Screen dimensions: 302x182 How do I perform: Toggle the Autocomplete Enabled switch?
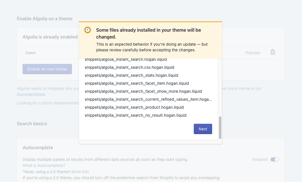pos(275,159)
